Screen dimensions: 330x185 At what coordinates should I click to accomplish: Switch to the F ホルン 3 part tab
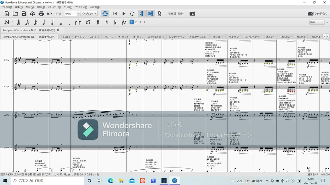point(300,37)
